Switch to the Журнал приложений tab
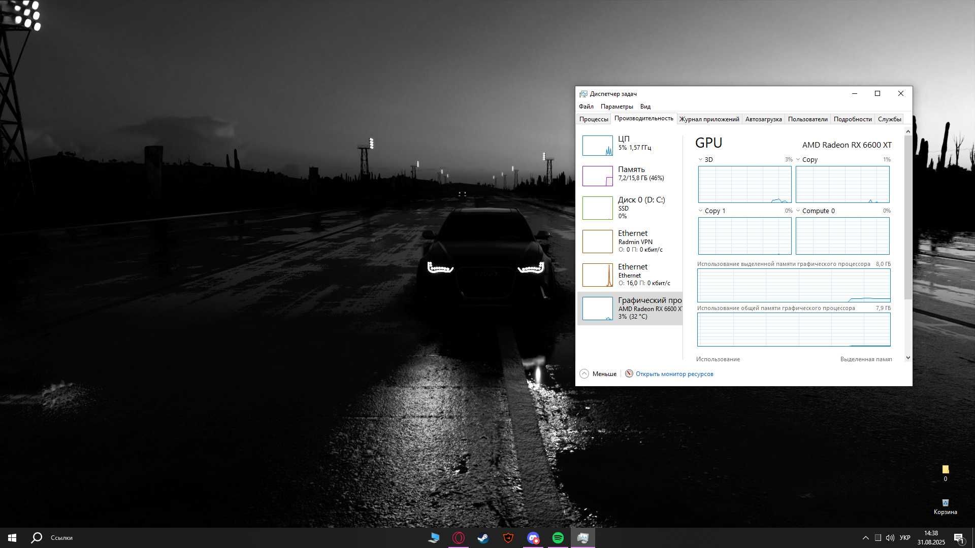 [709, 119]
